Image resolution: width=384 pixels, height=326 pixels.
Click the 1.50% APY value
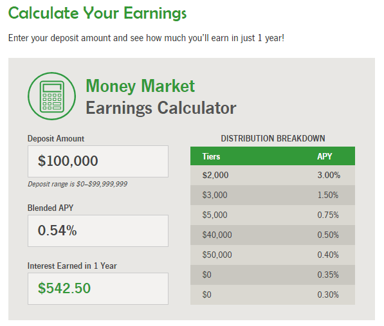point(328,195)
